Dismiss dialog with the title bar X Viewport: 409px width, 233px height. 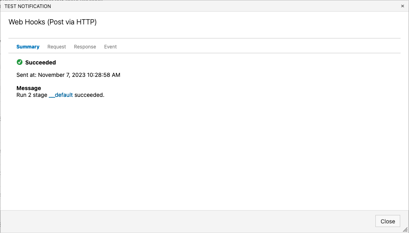tap(403, 6)
